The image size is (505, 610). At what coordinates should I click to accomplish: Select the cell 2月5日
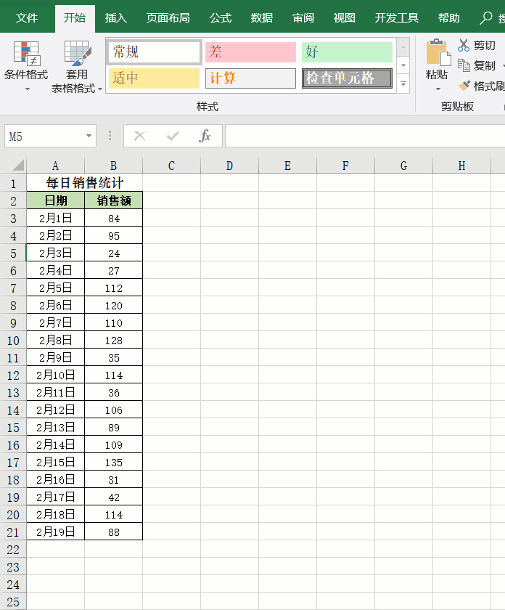(x=56, y=288)
